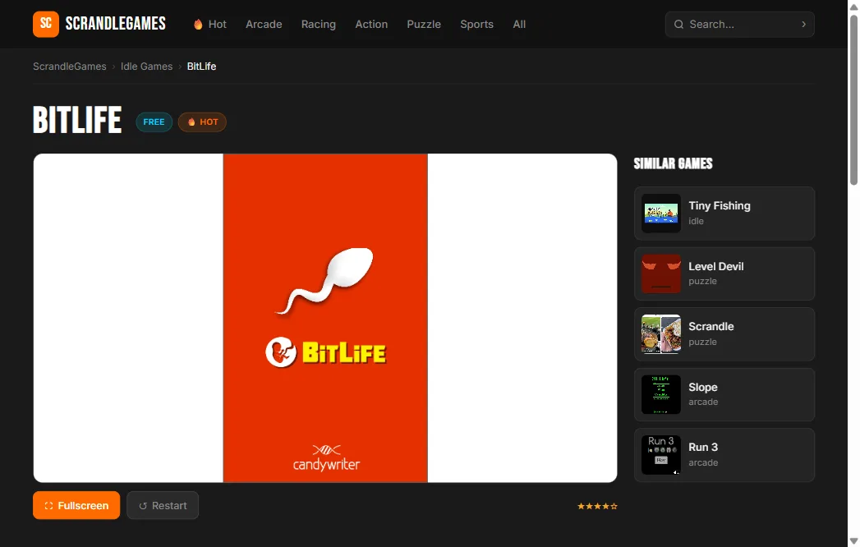860x547 pixels.
Task: Click the BitLife embryo logo icon
Action: (281, 352)
